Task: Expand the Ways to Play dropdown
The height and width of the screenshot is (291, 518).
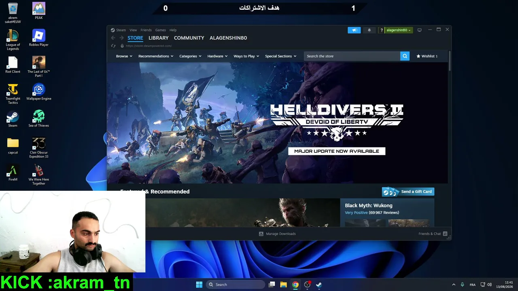Action: (x=246, y=56)
